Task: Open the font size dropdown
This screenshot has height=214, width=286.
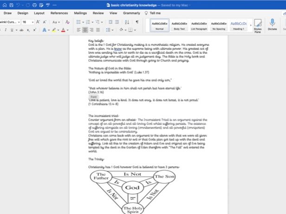Action: coord(32,22)
